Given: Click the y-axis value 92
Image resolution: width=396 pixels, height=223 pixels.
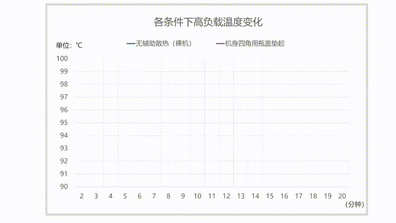Looking at the screenshot, I should click(x=64, y=161).
